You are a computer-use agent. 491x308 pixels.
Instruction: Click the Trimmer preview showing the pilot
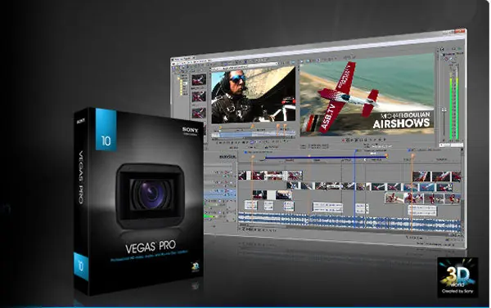(253, 96)
